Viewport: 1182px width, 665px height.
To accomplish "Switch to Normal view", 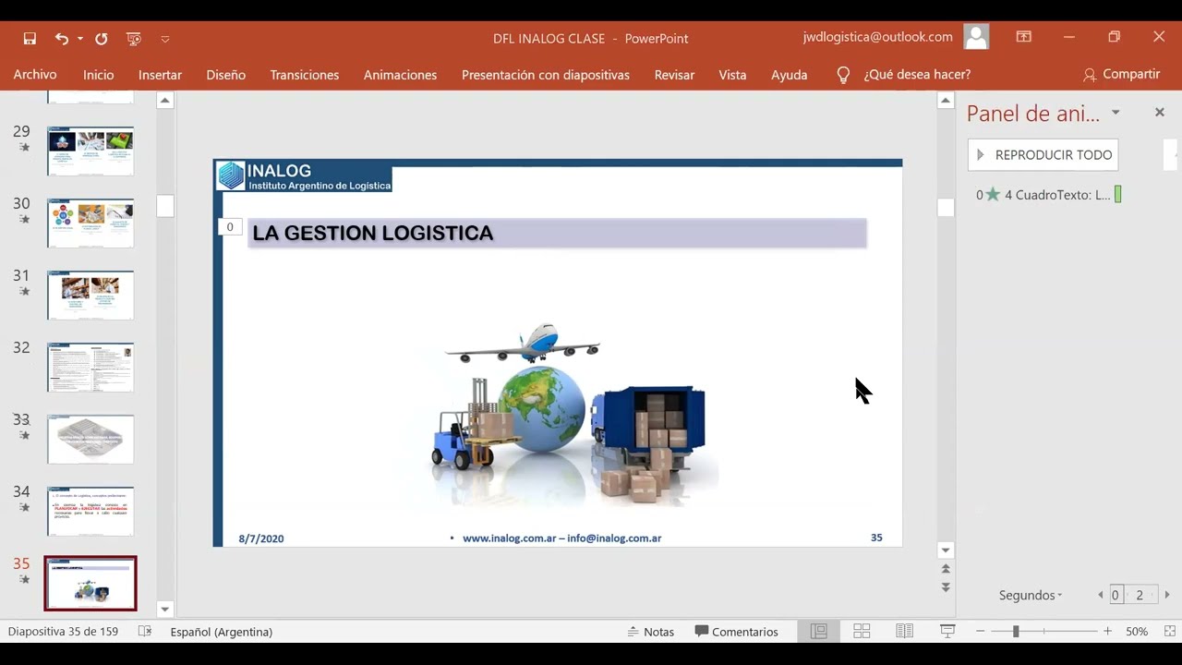I will pyautogui.click(x=818, y=632).
